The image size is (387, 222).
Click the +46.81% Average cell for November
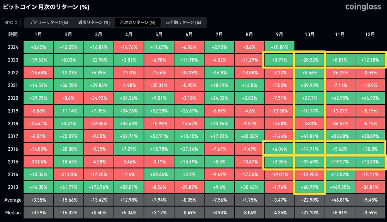click(x=340, y=200)
